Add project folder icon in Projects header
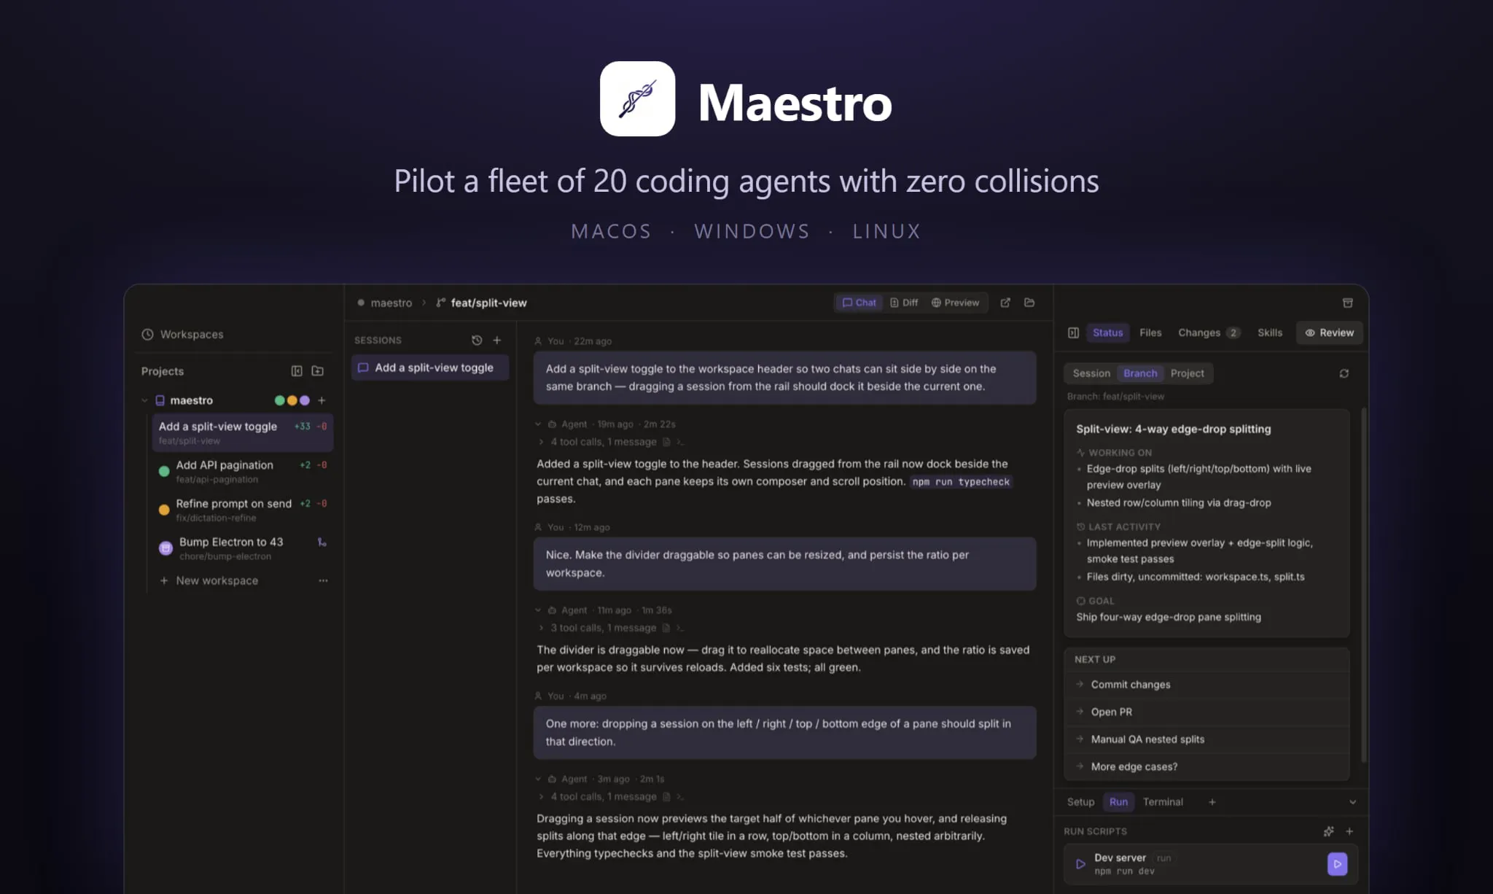1493x894 pixels. click(x=318, y=371)
